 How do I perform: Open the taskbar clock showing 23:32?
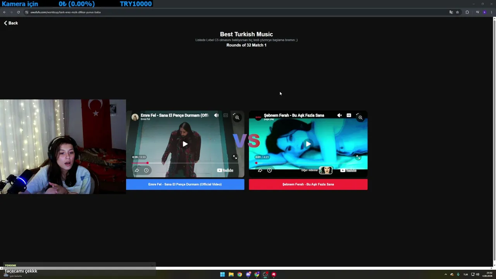point(487,274)
